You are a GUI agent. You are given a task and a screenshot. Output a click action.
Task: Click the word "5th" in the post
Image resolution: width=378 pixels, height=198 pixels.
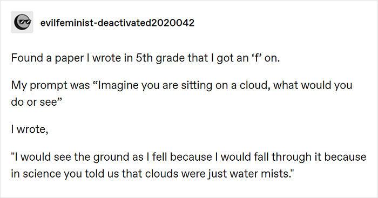(143, 58)
